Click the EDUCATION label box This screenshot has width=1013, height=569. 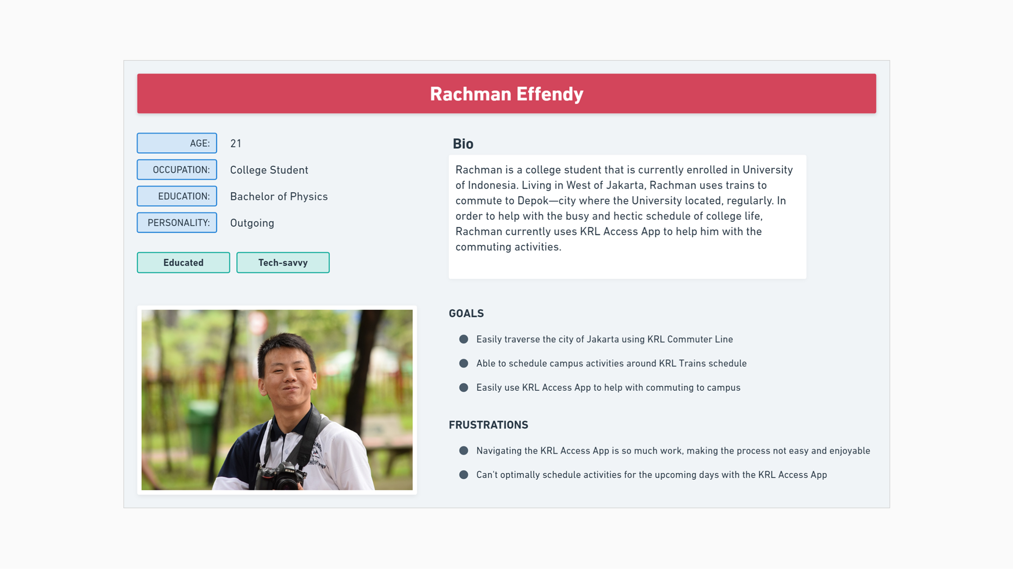[177, 196]
